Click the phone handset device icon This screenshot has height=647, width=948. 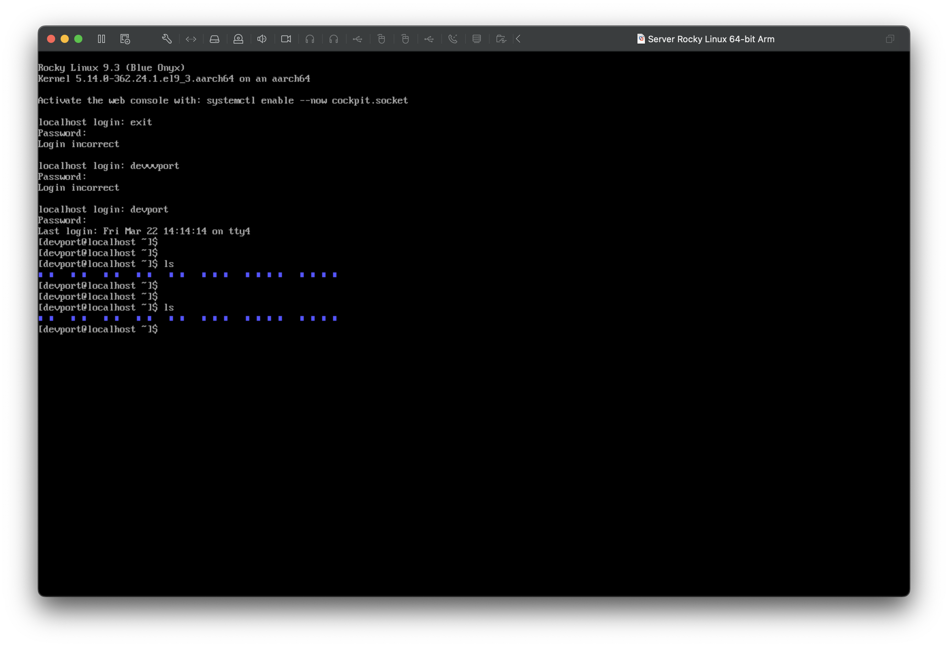click(453, 39)
